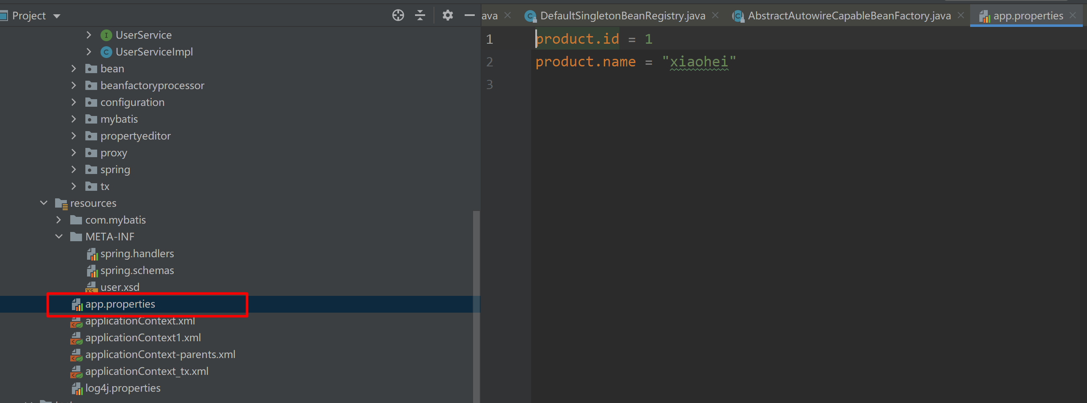The image size is (1087, 403).
Task: Close the DefaultSingletonBeanRegistry.java tab
Action: [x=715, y=16]
